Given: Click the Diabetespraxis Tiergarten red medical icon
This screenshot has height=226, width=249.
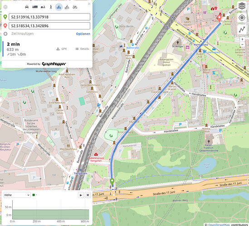Looking at the screenshot, I should coord(96,154).
